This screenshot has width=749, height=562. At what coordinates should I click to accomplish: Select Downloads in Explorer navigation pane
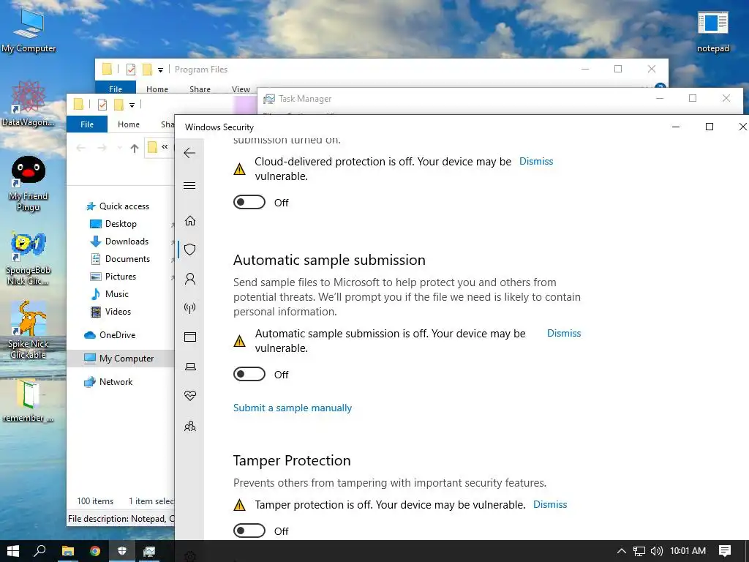pos(119,241)
